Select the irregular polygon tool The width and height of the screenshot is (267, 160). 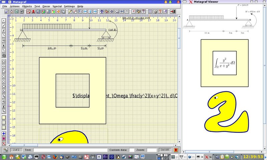pos(4,71)
